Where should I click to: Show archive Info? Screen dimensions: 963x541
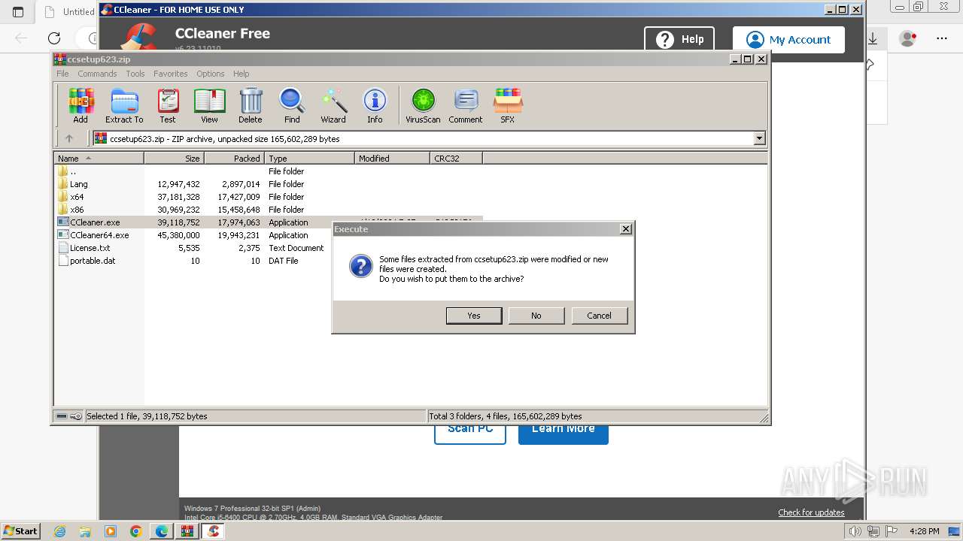[x=375, y=105]
